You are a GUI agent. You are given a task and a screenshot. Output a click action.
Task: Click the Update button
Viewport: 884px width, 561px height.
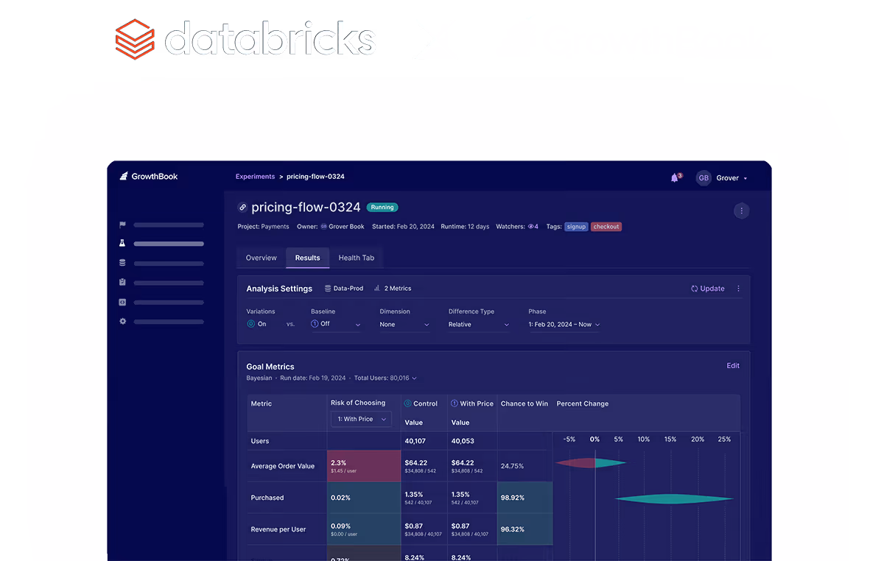click(x=707, y=289)
